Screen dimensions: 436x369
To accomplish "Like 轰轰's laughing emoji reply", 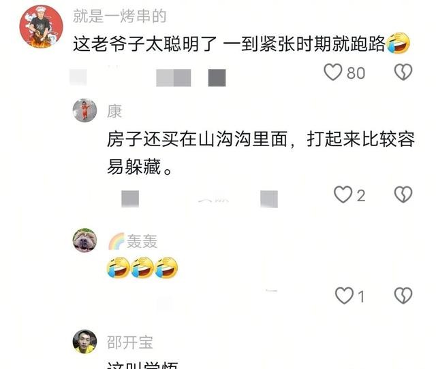I will point(344,296).
